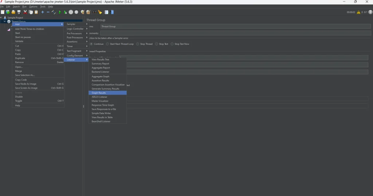Click the Toggle enable/disable toolbar icon
Screen dimensions: 373x196
(54, 12)
